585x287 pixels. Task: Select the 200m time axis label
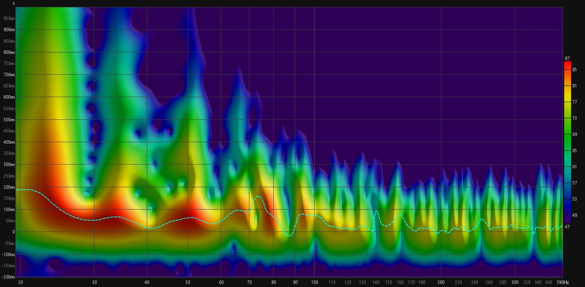9,187
